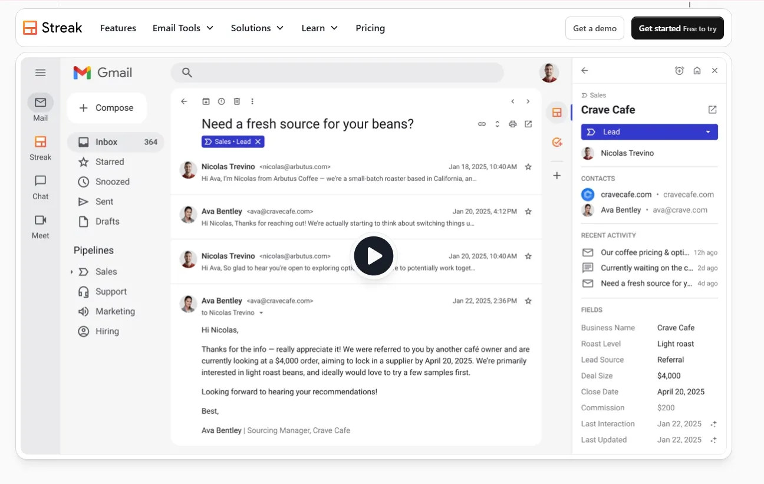
Task: Open the cravecafe.com contact
Action: [x=648, y=195]
